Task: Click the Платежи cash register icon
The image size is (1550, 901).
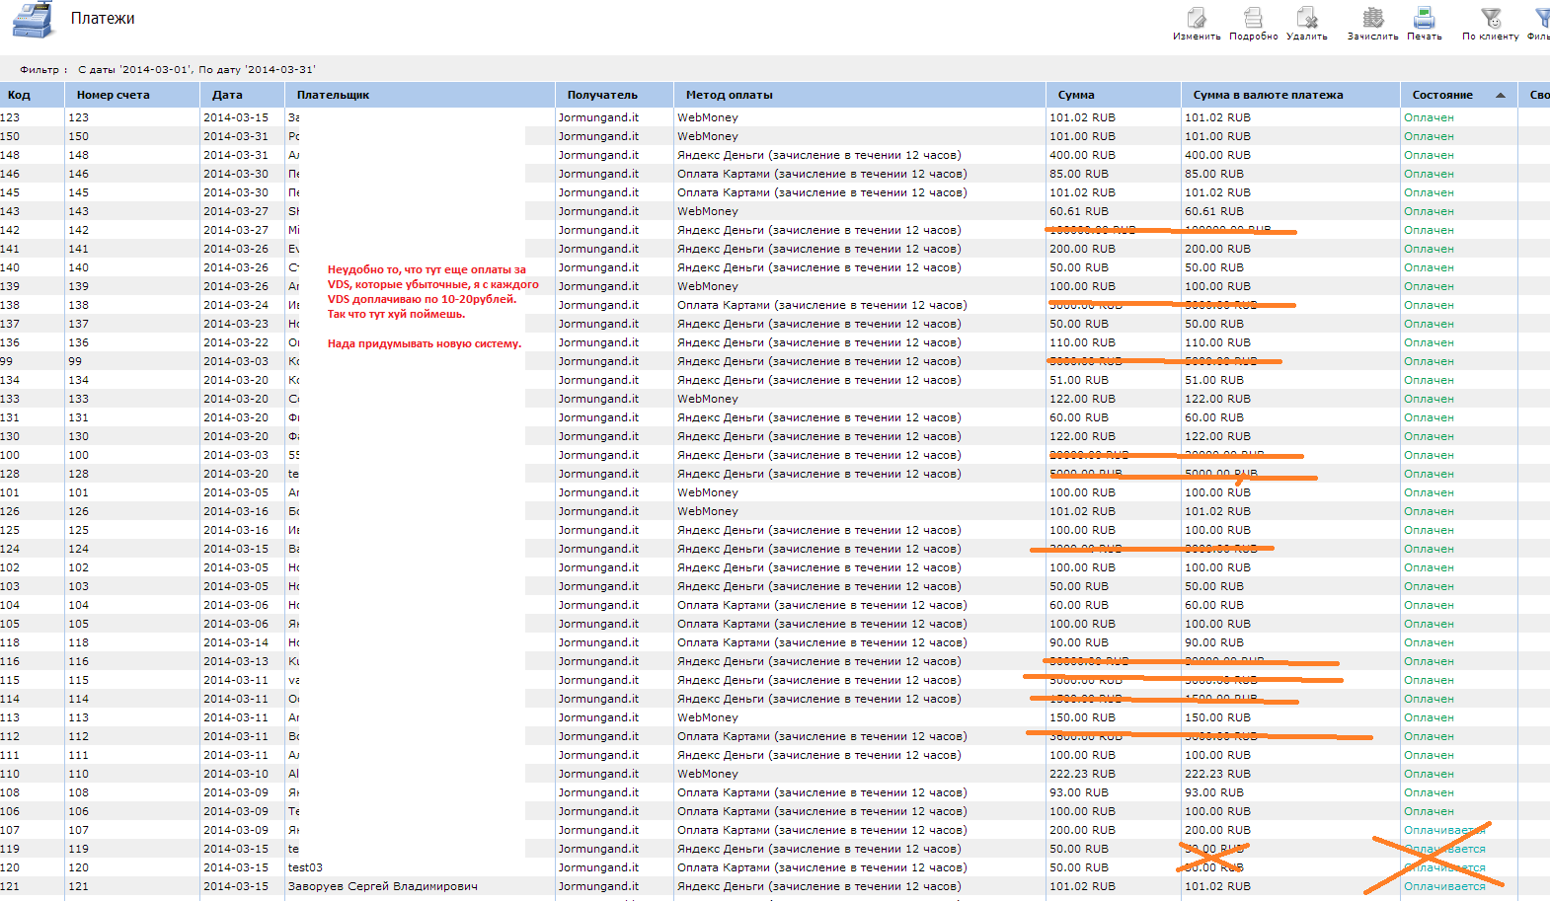Action: [x=33, y=21]
